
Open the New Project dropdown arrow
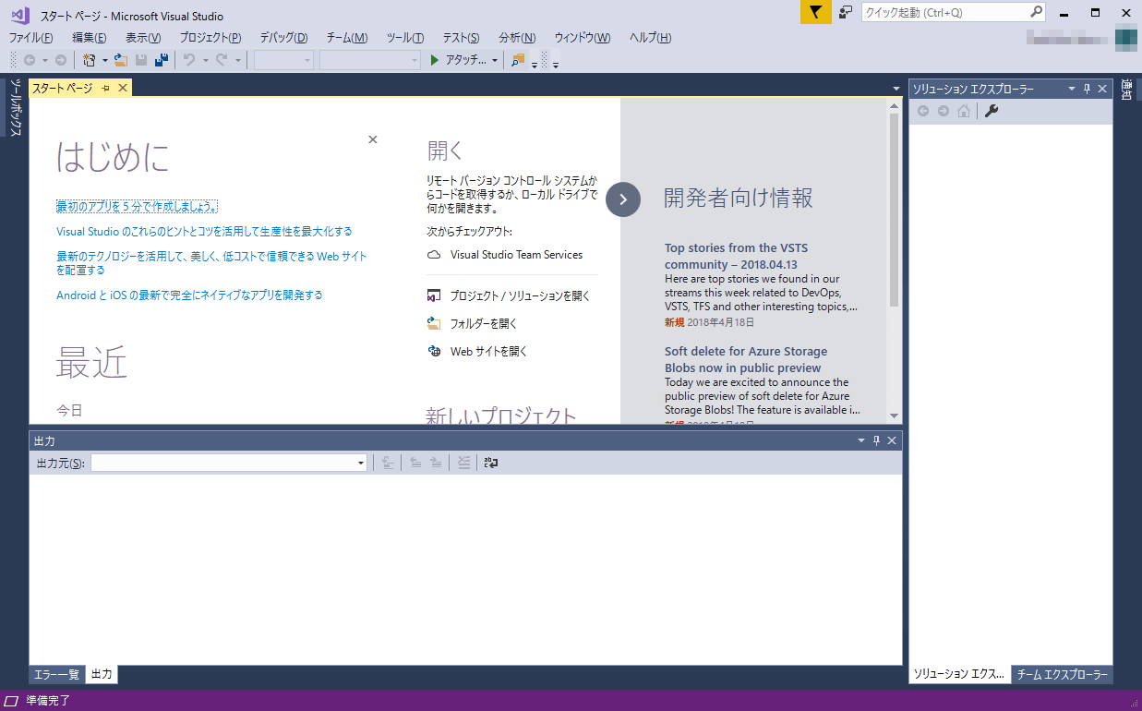(105, 61)
